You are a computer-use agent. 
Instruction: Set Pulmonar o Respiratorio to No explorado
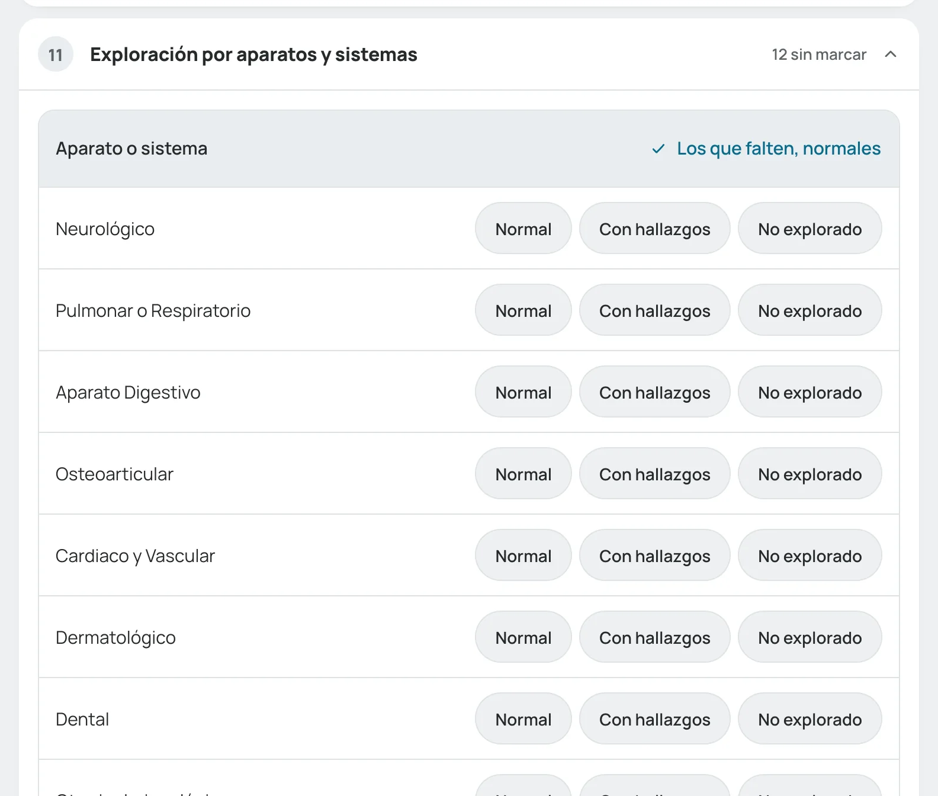point(810,310)
